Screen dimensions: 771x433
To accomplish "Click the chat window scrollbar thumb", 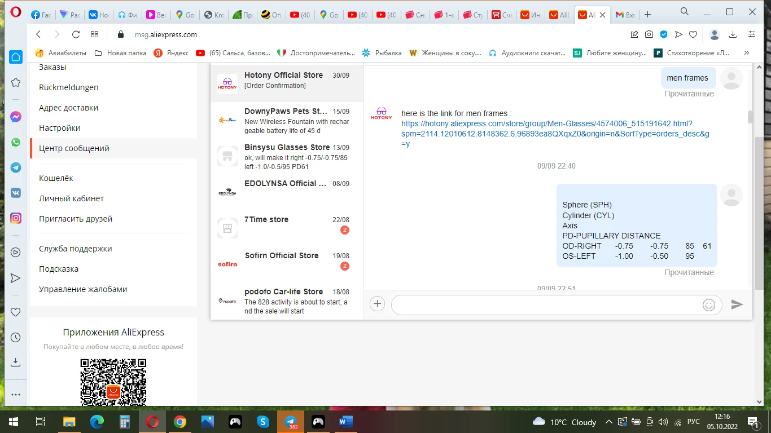I will pyautogui.click(x=750, y=117).
